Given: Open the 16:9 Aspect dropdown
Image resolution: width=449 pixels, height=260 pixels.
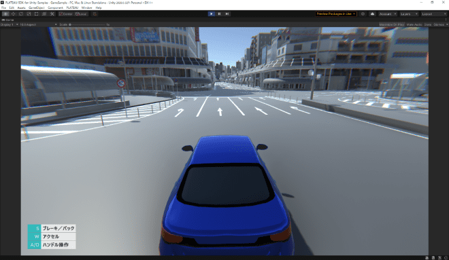Looking at the screenshot, I should pos(38,24).
